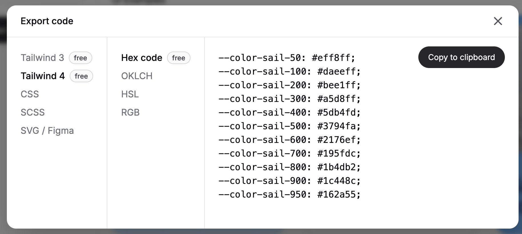Click the --color-sail-50 code line
This screenshot has width=522, height=234.
287,58
